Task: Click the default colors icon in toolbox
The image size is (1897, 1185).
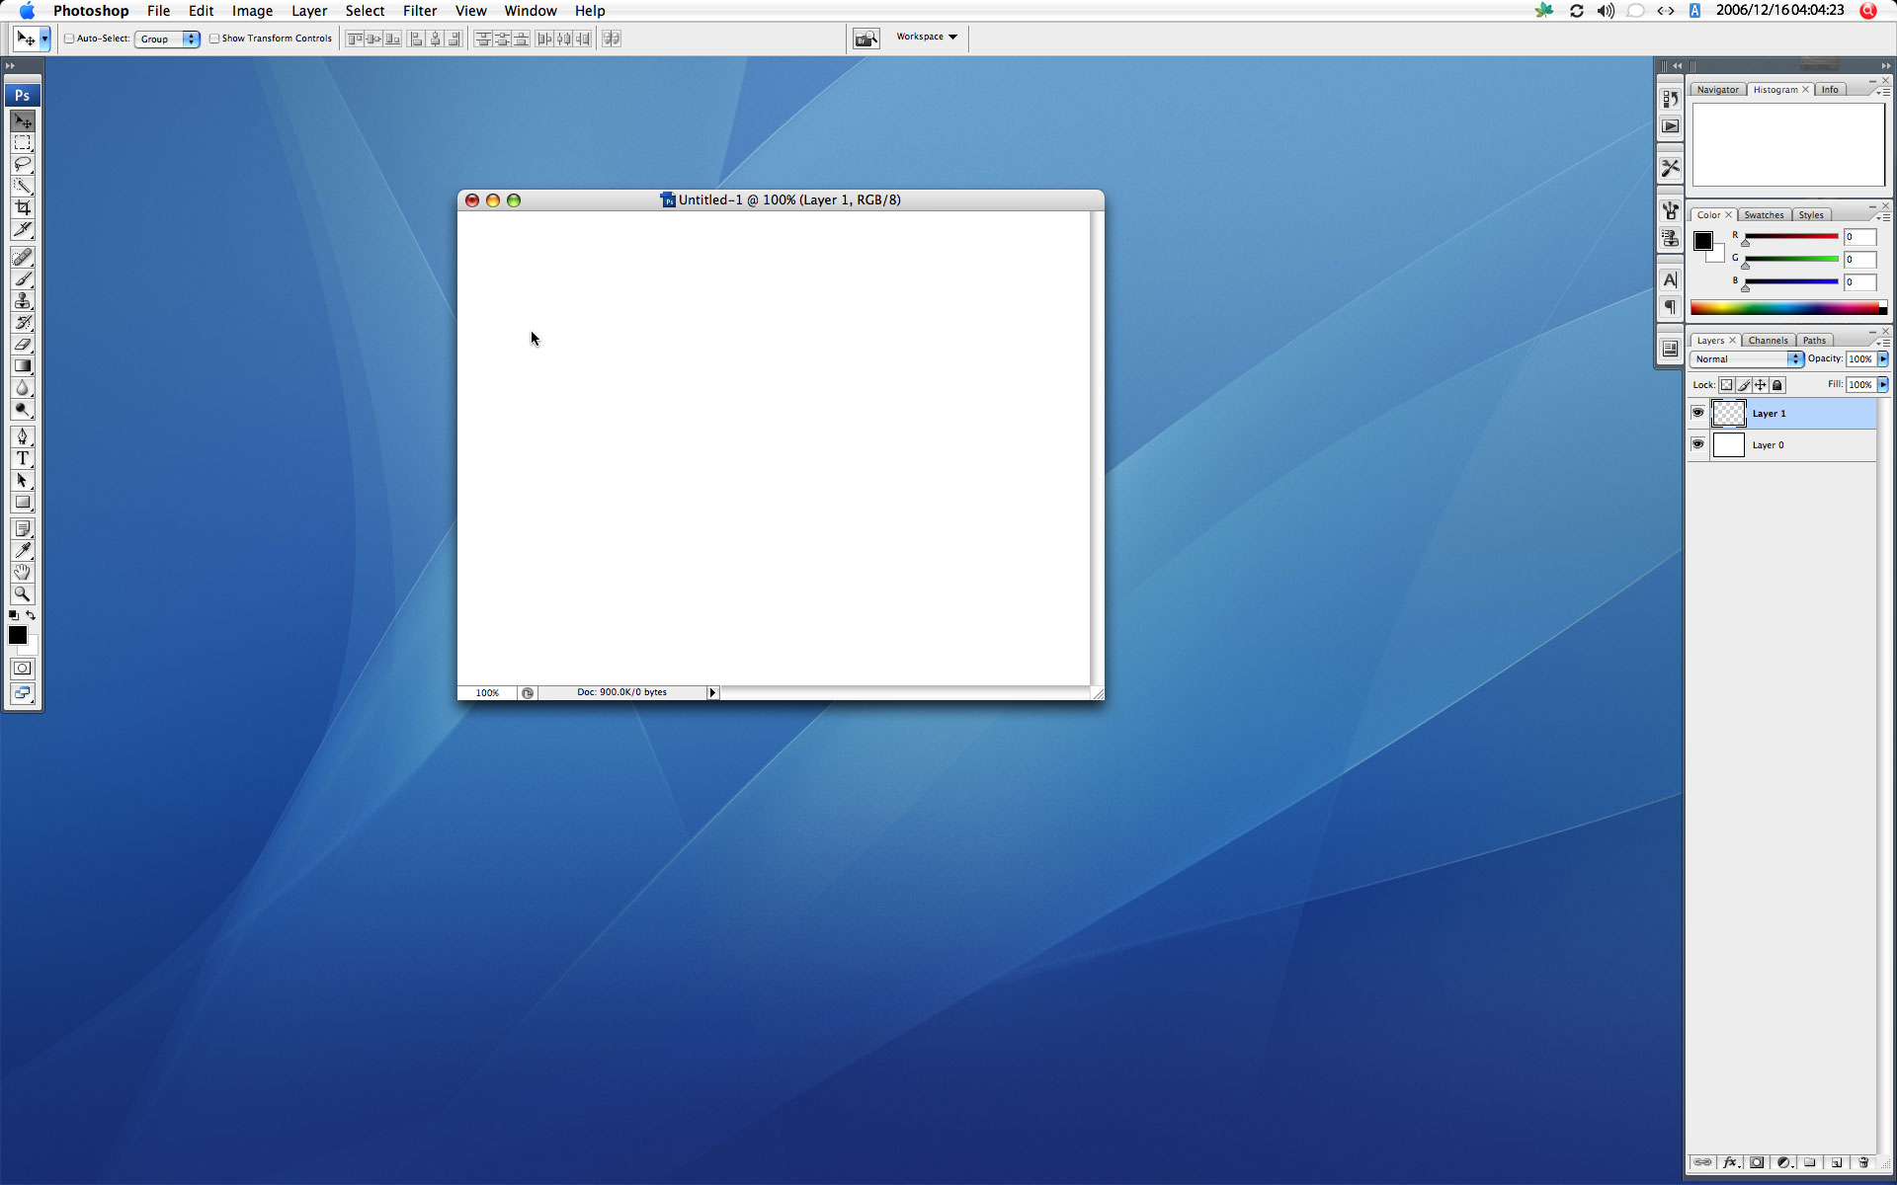Action: (x=14, y=615)
